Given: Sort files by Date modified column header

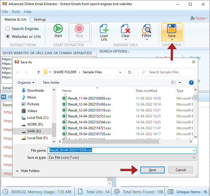Looking at the screenshot, I should coord(146,91).
